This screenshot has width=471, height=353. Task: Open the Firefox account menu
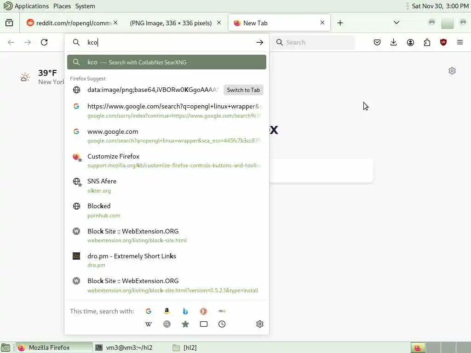click(410, 42)
